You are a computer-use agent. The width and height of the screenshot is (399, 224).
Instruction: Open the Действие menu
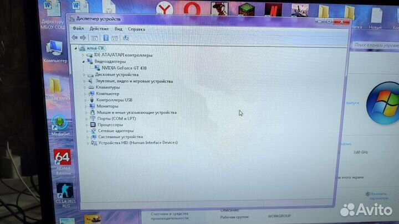pos(99,29)
